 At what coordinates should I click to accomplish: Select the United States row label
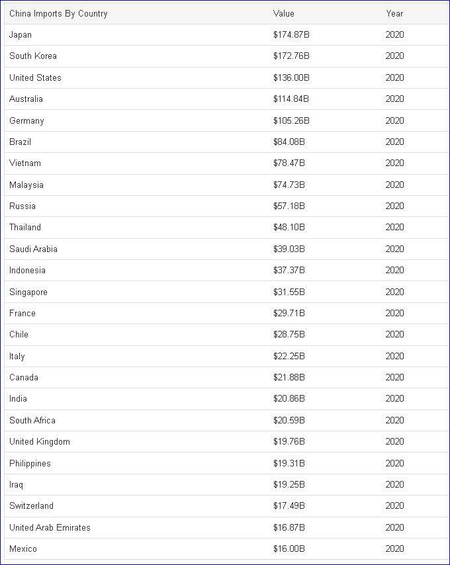pyautogui.click(x=35, y=77)
